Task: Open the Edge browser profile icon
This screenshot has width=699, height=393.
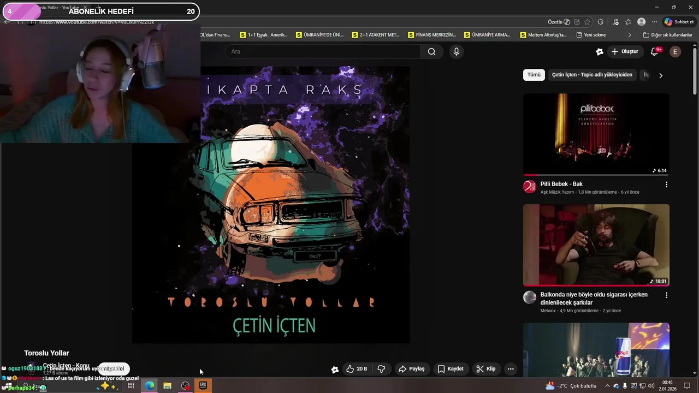Action: (642, 22)
